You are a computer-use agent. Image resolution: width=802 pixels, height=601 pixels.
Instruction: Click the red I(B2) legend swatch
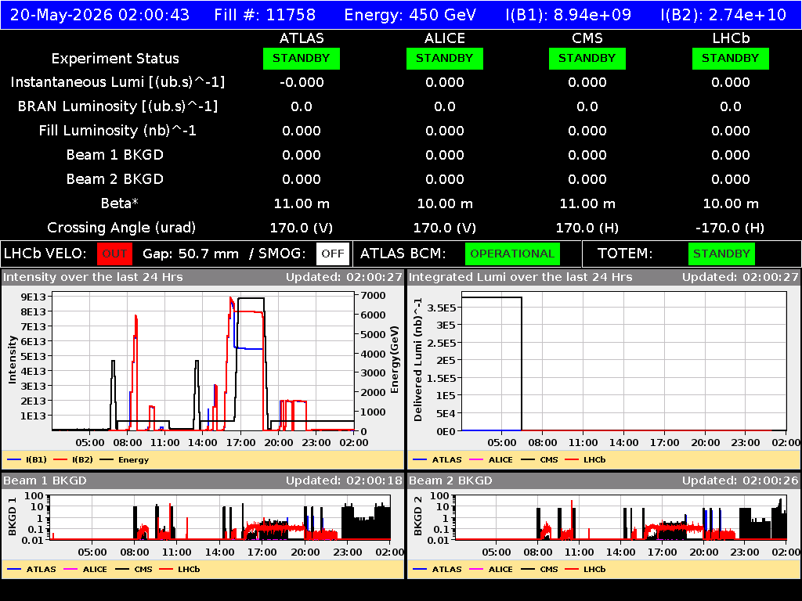pos(60,459)
